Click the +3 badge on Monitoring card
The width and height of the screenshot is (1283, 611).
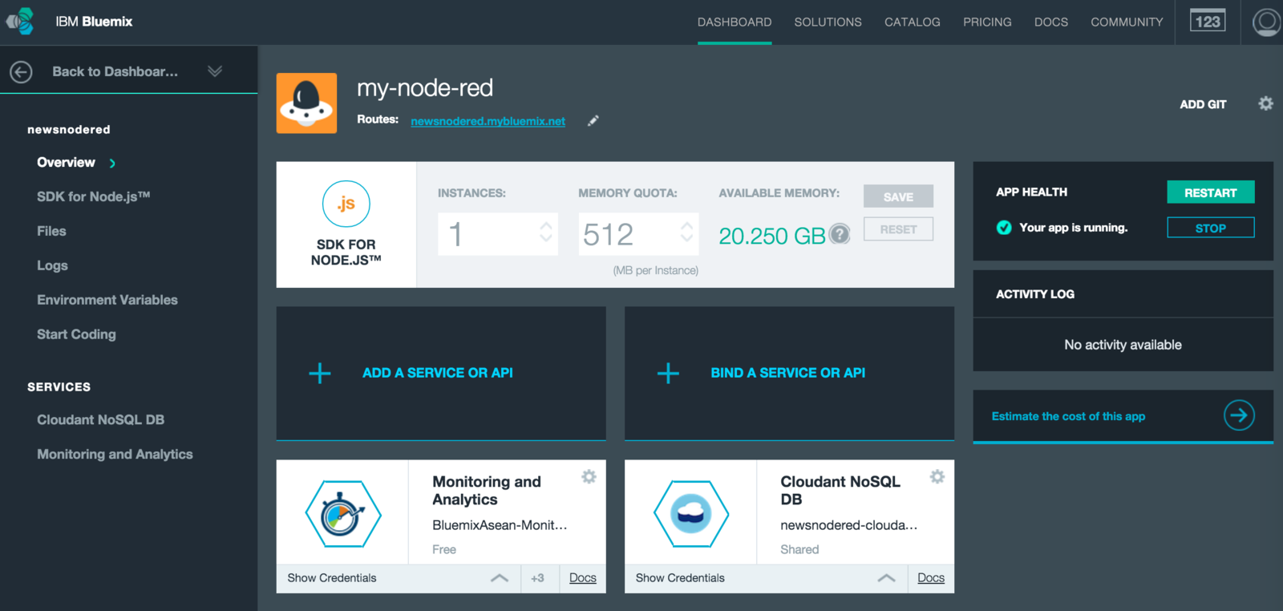[537, 578]
